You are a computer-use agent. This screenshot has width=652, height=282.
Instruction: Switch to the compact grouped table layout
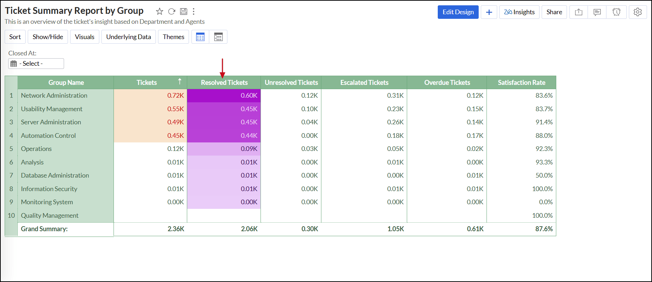coord(218,37)
